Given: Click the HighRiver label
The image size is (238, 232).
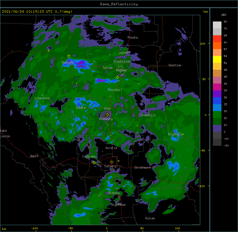Looking at the screenshot, I should coord(119,205).
